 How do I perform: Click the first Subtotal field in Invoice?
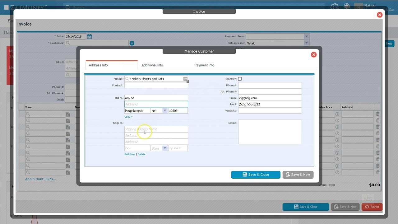(358, 114)
